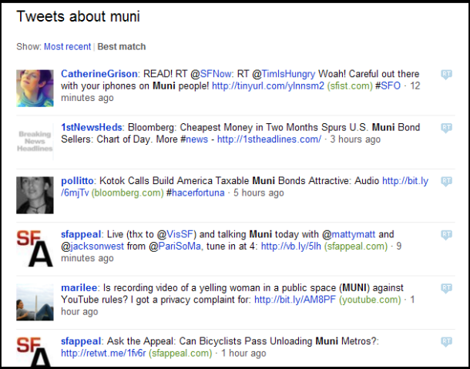Retweet pollitto's tweet using the RT icon
This screenshot has height=369, width=470.
point(446,181)
